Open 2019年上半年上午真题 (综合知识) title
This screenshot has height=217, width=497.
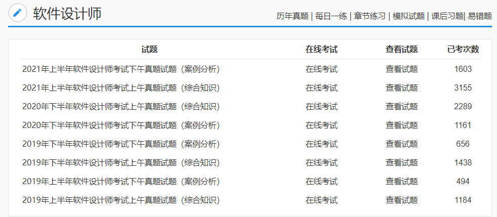tap(121, 200)
